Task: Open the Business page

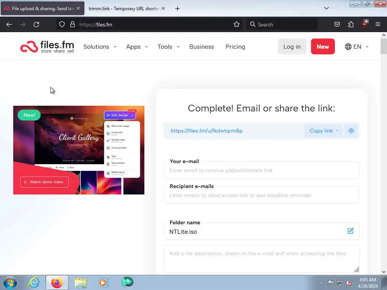Action: [x=202, y=46]
